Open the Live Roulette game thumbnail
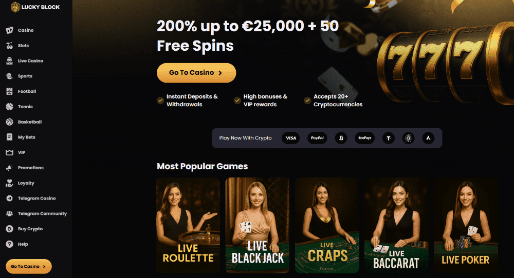 coord(188,225)
